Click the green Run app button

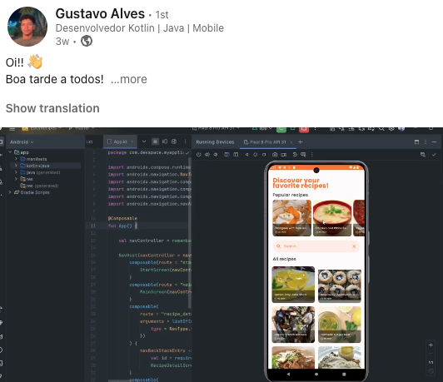click(x=281, y=129)
